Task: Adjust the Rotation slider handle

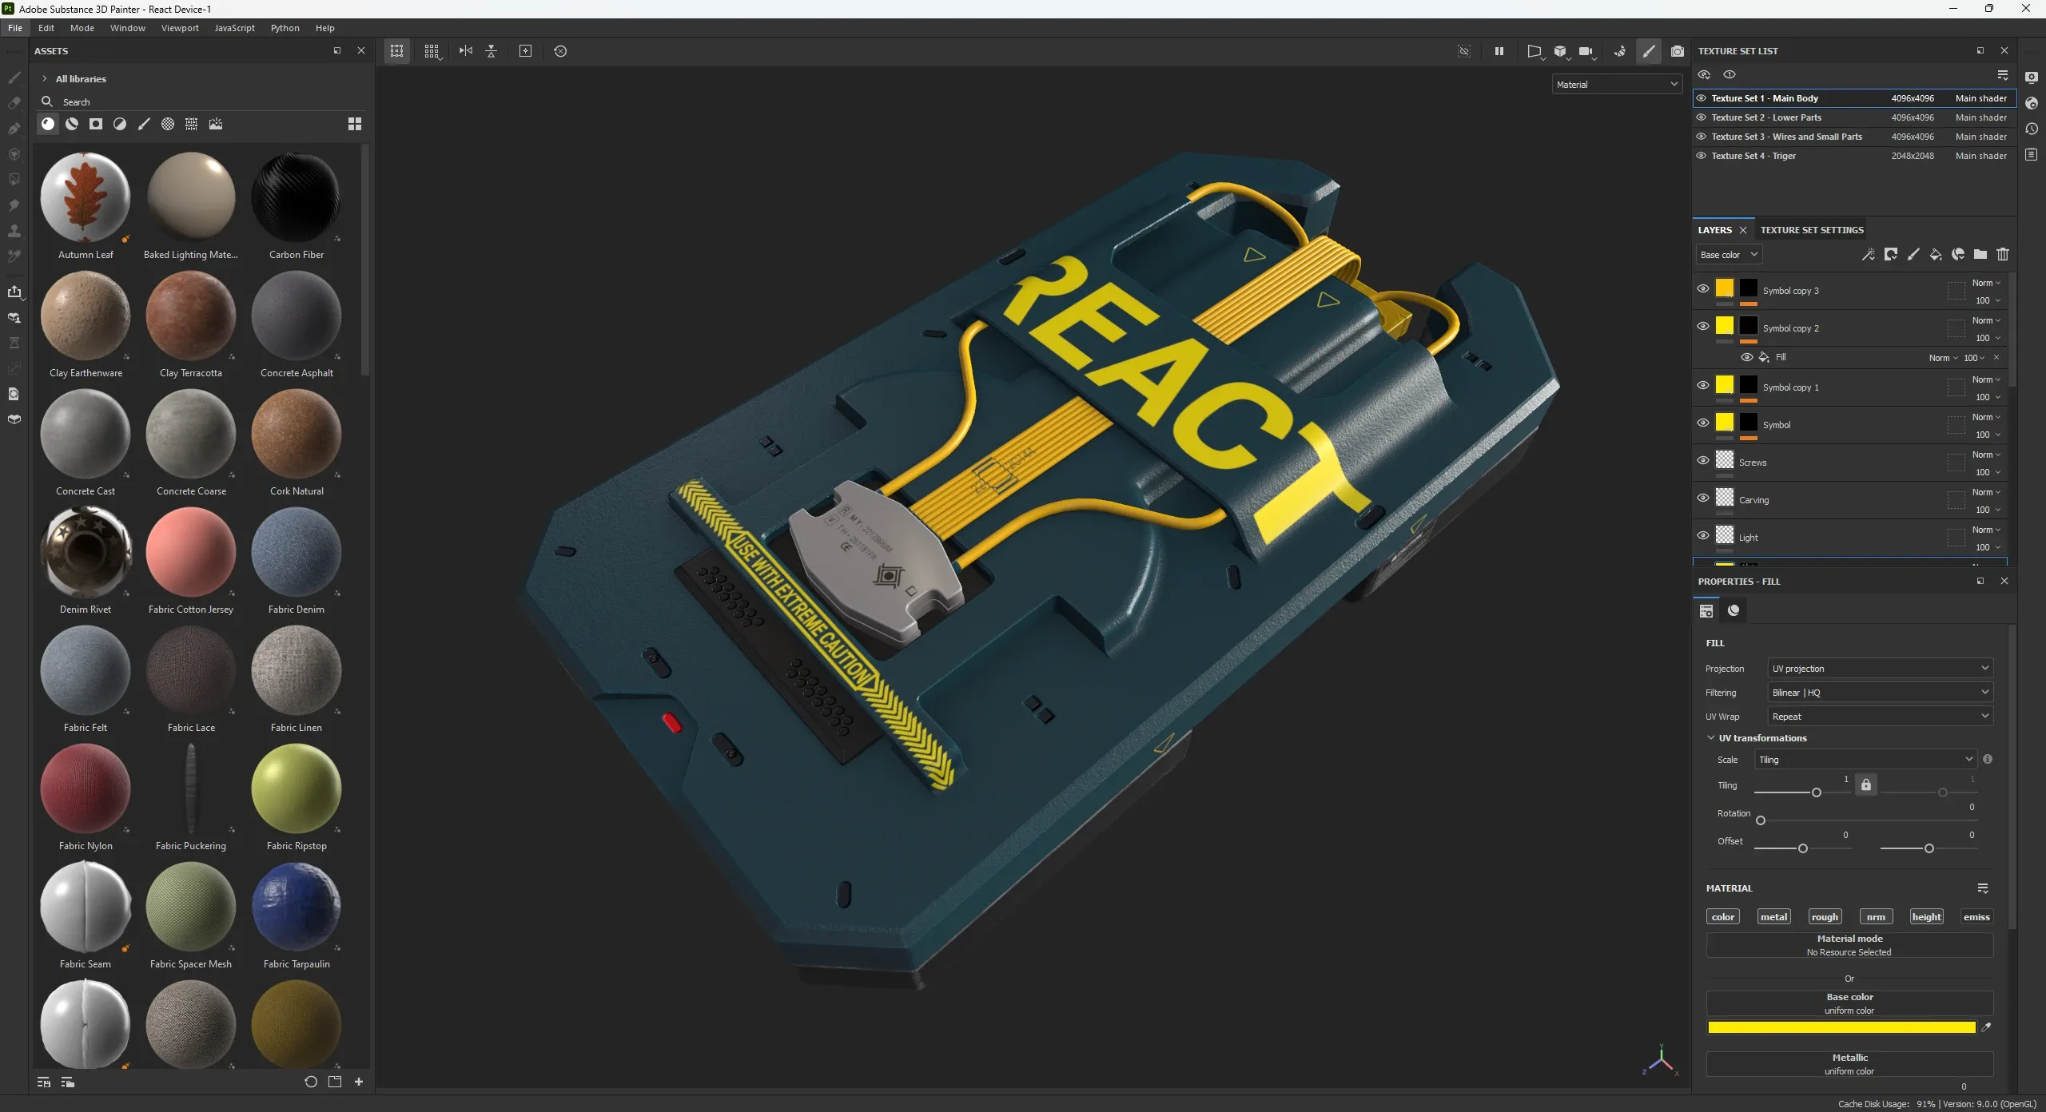Action: pyautogui.click(x=1761, y=820)
